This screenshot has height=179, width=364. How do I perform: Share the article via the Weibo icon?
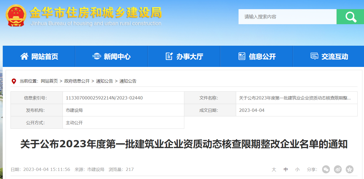coord(338,169)
